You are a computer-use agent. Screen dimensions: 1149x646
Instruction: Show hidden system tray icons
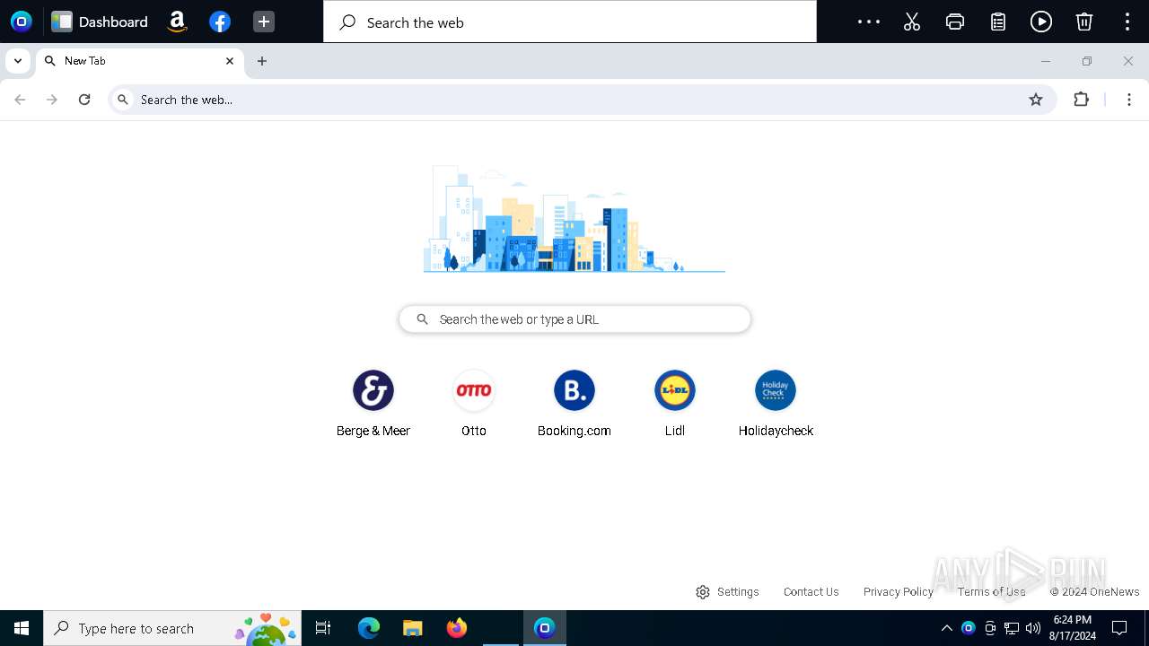point(946,628)
